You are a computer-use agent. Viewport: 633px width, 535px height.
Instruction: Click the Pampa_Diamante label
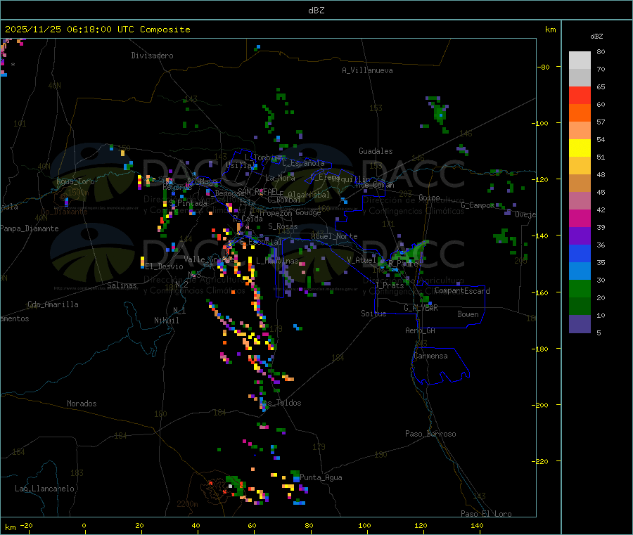(30, 228)
